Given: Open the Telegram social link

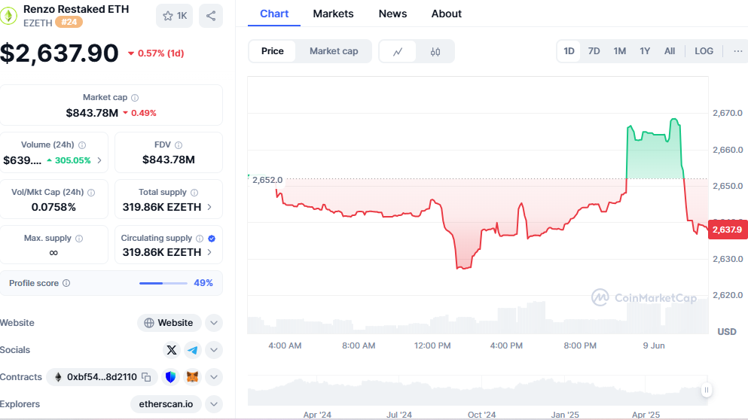Looking at the screenshot, I should click(x=193, y=350).
